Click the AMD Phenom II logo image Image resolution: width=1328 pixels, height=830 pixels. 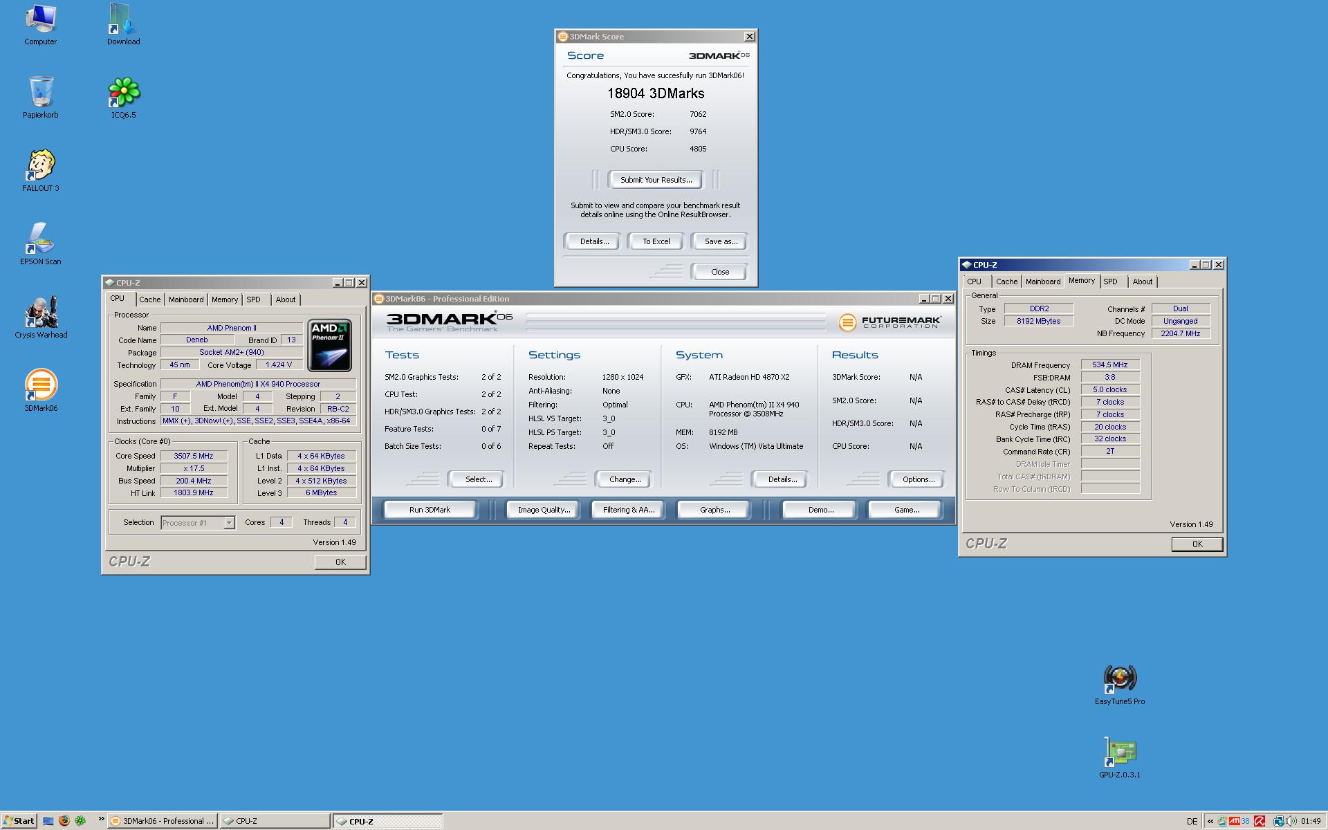(x=330, y=345)
